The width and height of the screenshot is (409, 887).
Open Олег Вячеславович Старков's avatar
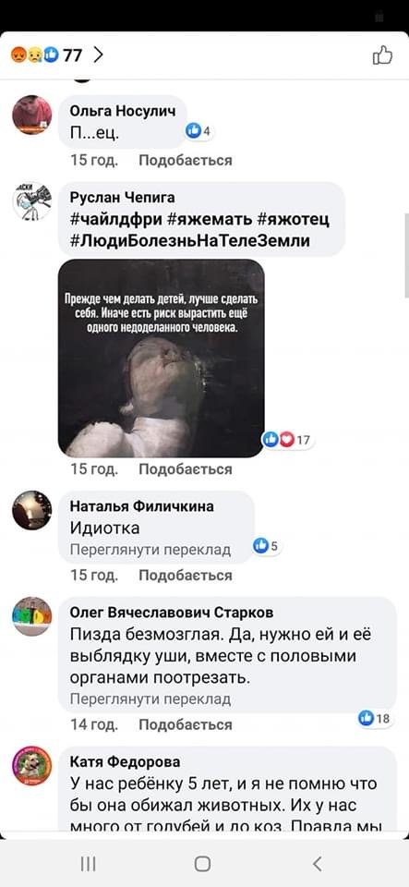coord(32,616)
